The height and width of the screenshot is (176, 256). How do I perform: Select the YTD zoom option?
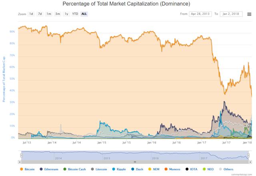75,14
